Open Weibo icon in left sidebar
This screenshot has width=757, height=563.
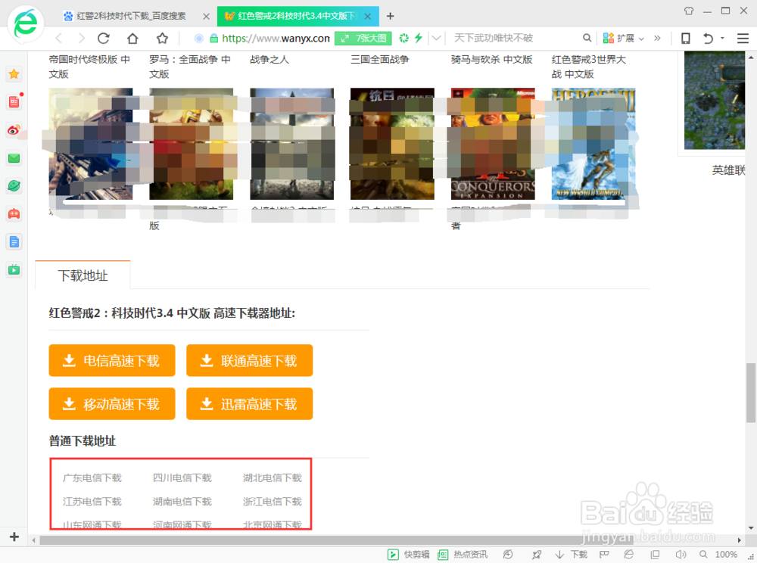tap(14, 129)
